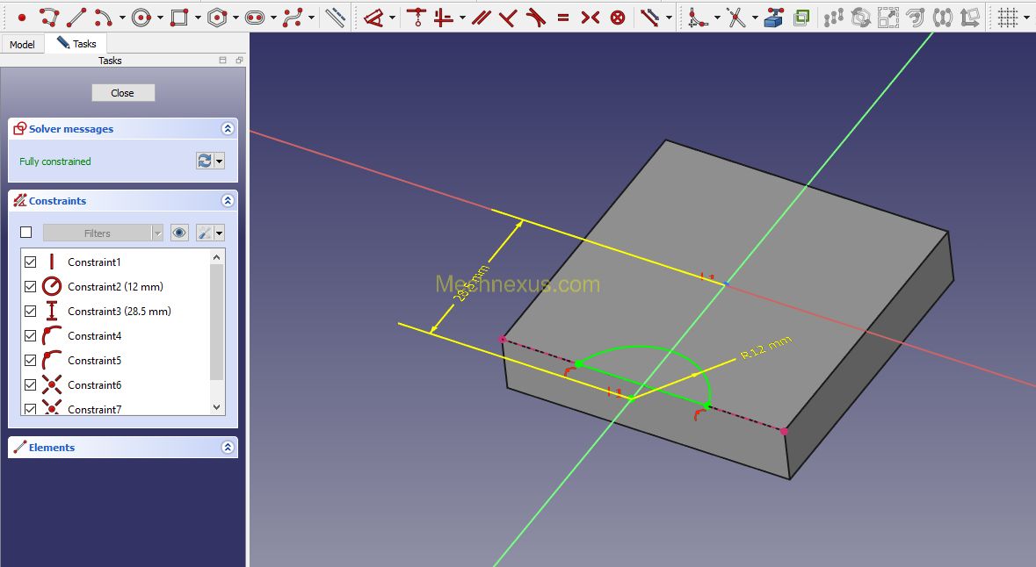The image size is (1036, 567).
Task: Select the Rectangle tool
Action: (178, 18)
